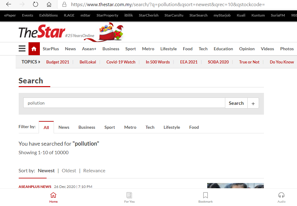Click the browser forward arrow
The height and width of the screenshot is (206, 297).
22,4
